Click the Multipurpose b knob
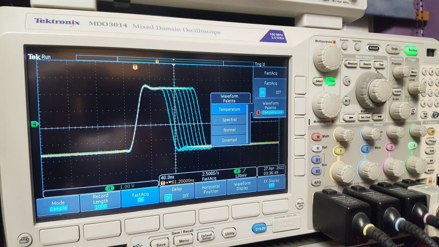Image resolution: width=439 pixels, height=247 pixels. pos(326,105)
